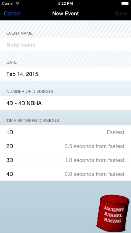
Task: Tap the 5:22 PM clock
Action: coord(65,3)
